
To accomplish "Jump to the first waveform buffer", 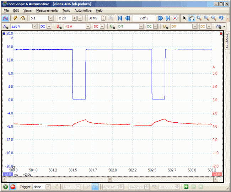I will (x=120, y=18).
